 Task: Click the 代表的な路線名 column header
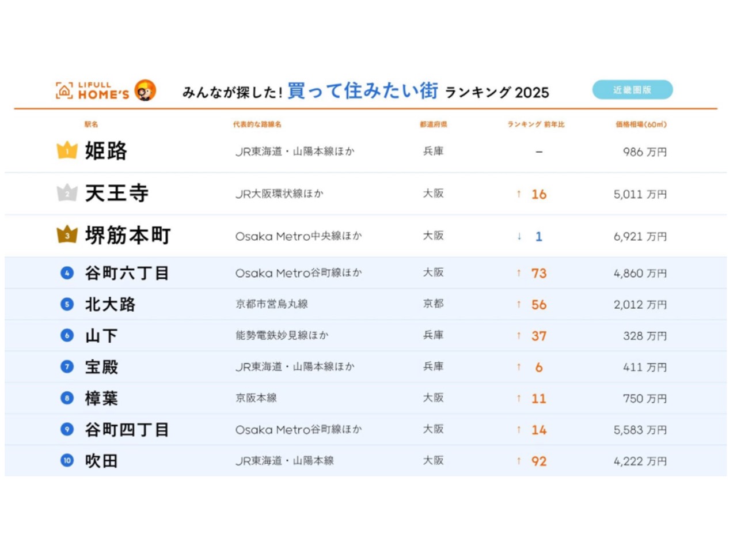[x=257, y=124]
